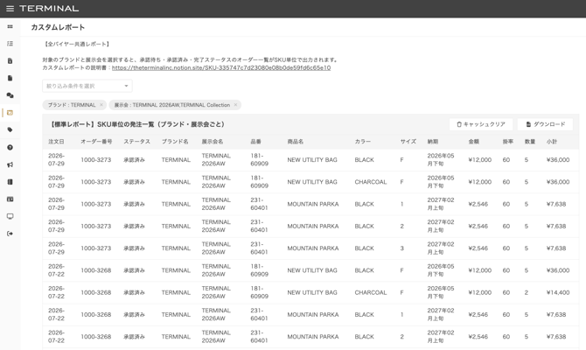The width and height of the screenshot is (586, 350).
Task: Click the 【全バイヤー共通レポート】 text
Action: pyautogui.click(x=77, y=44)
